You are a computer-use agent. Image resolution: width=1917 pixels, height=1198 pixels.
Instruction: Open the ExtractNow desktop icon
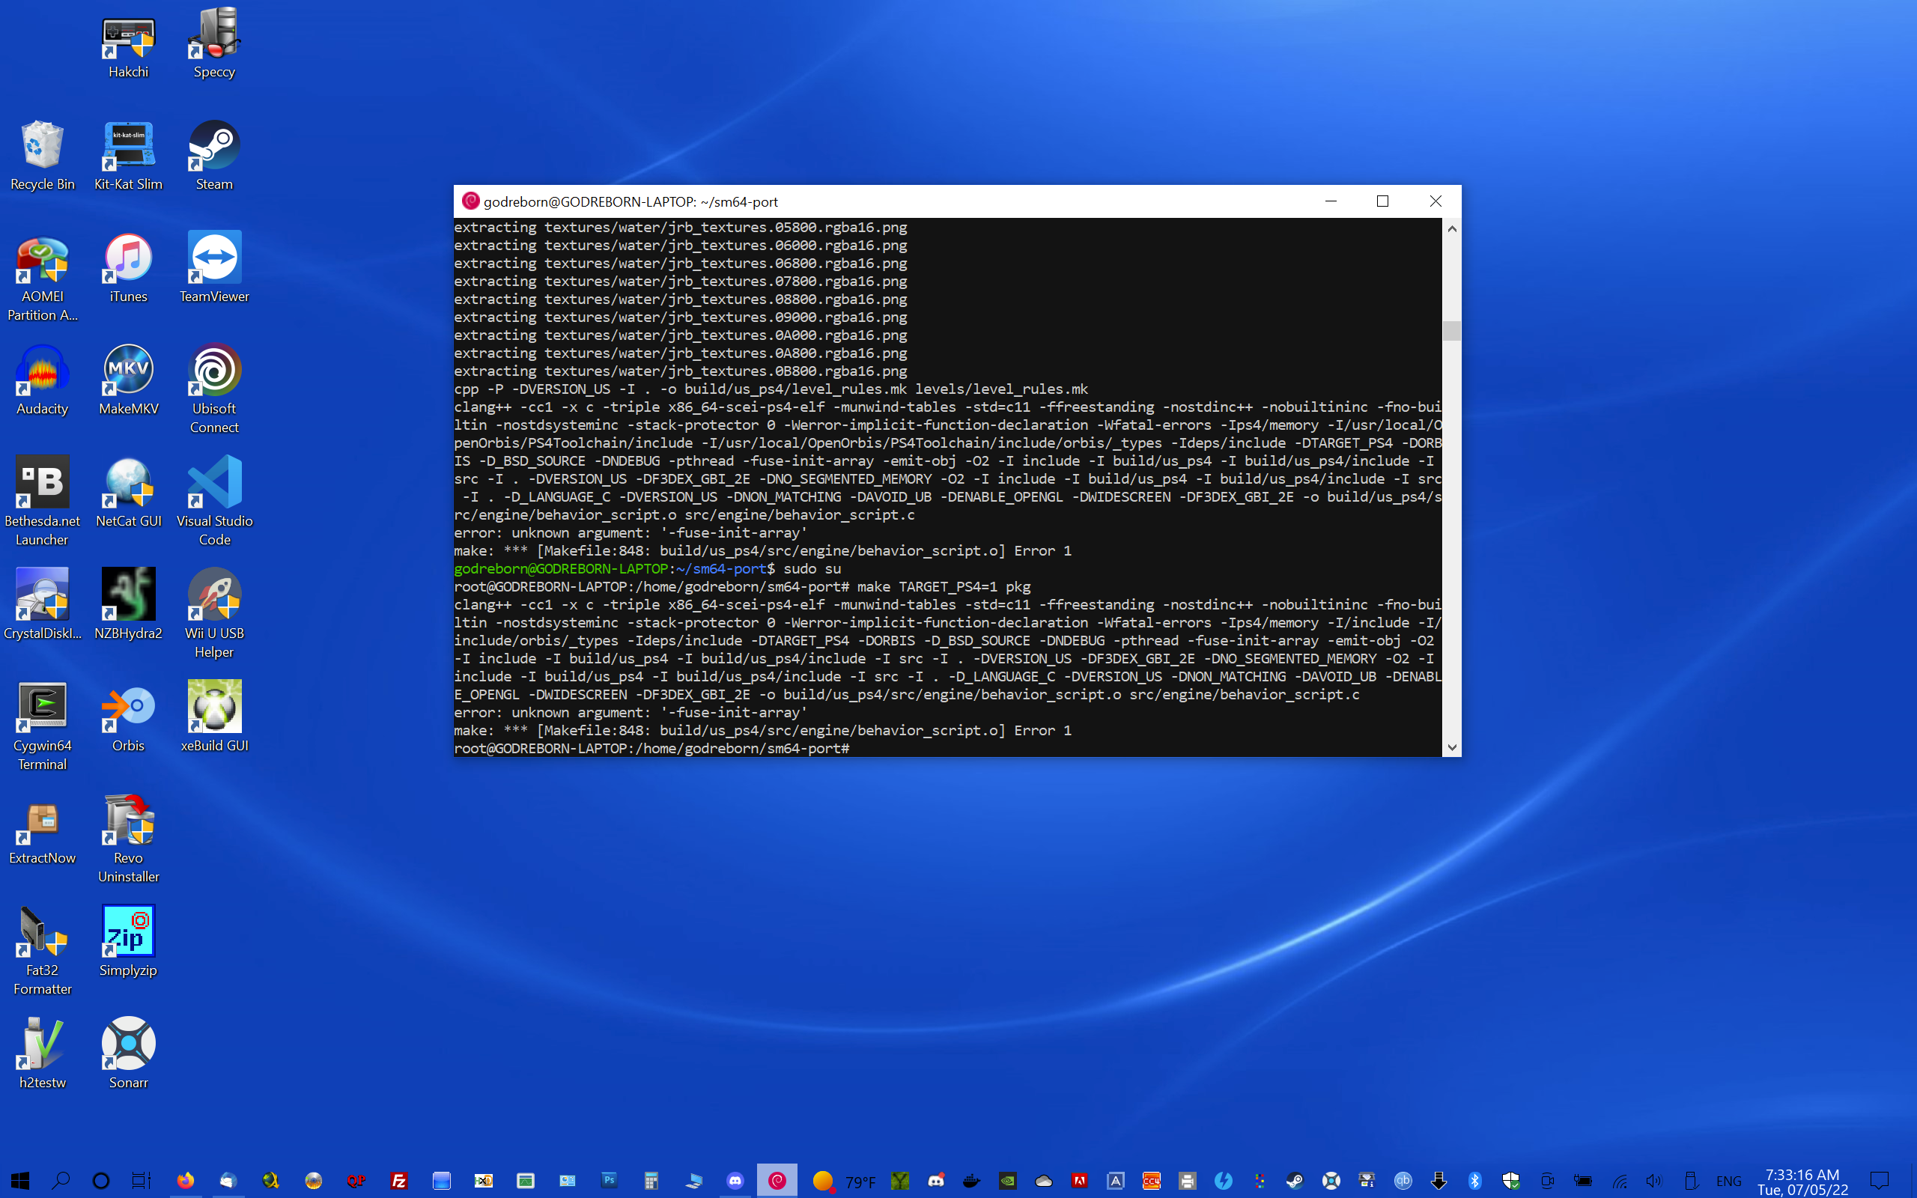(43, 830)
